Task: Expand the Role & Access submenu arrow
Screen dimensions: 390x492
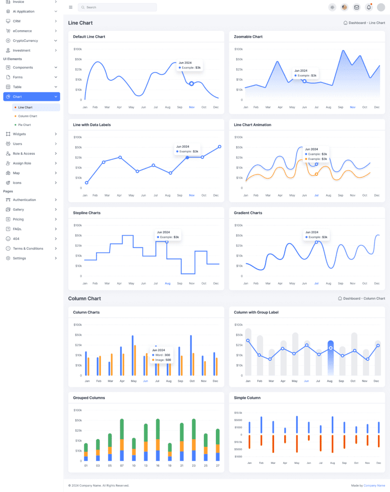Action: (x=56, y=153)
